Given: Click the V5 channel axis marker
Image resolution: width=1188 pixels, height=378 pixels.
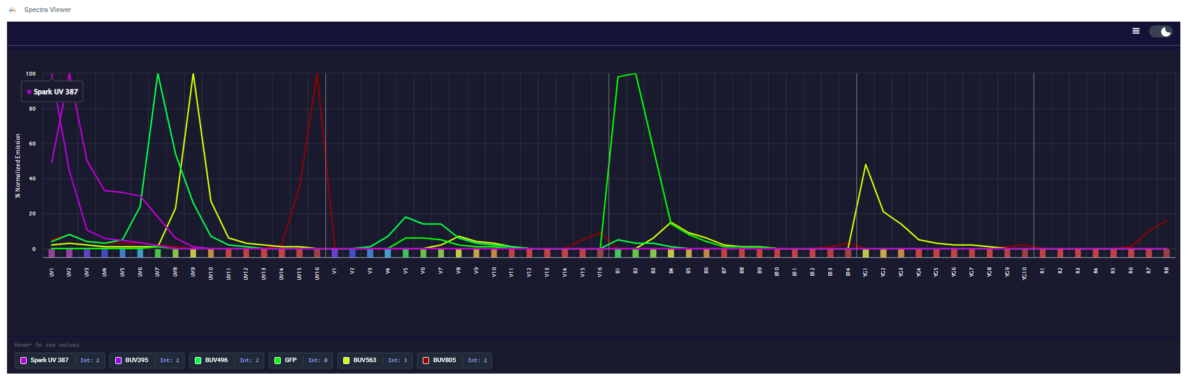Looking at the screenshot, I should click(406, 253).
